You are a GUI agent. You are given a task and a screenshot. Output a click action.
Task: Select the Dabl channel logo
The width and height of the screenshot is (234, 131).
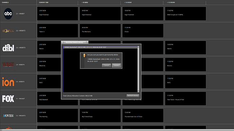[x=8, y=48]
